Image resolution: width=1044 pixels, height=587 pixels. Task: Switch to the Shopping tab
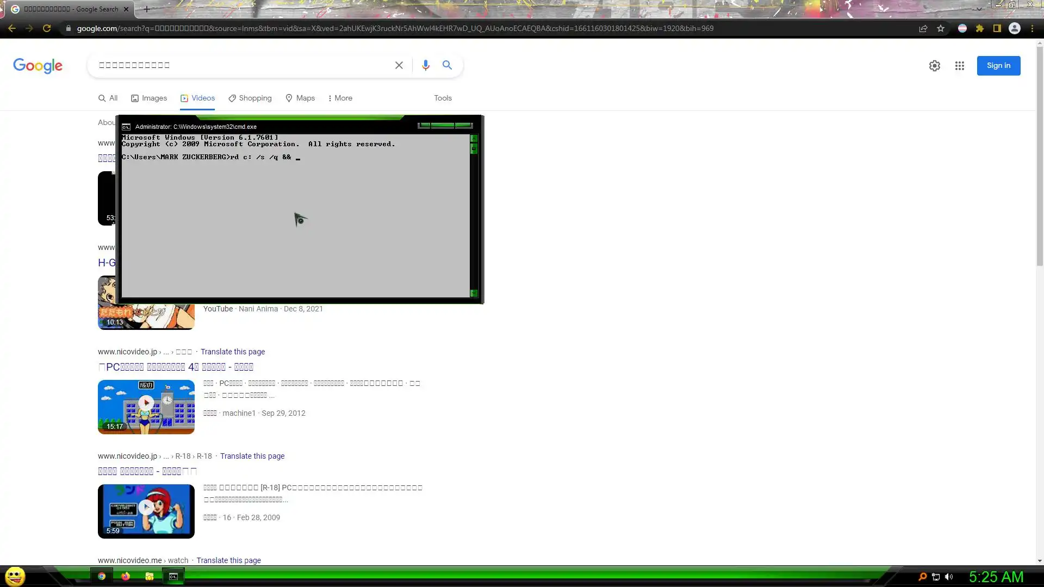(250, 98)
